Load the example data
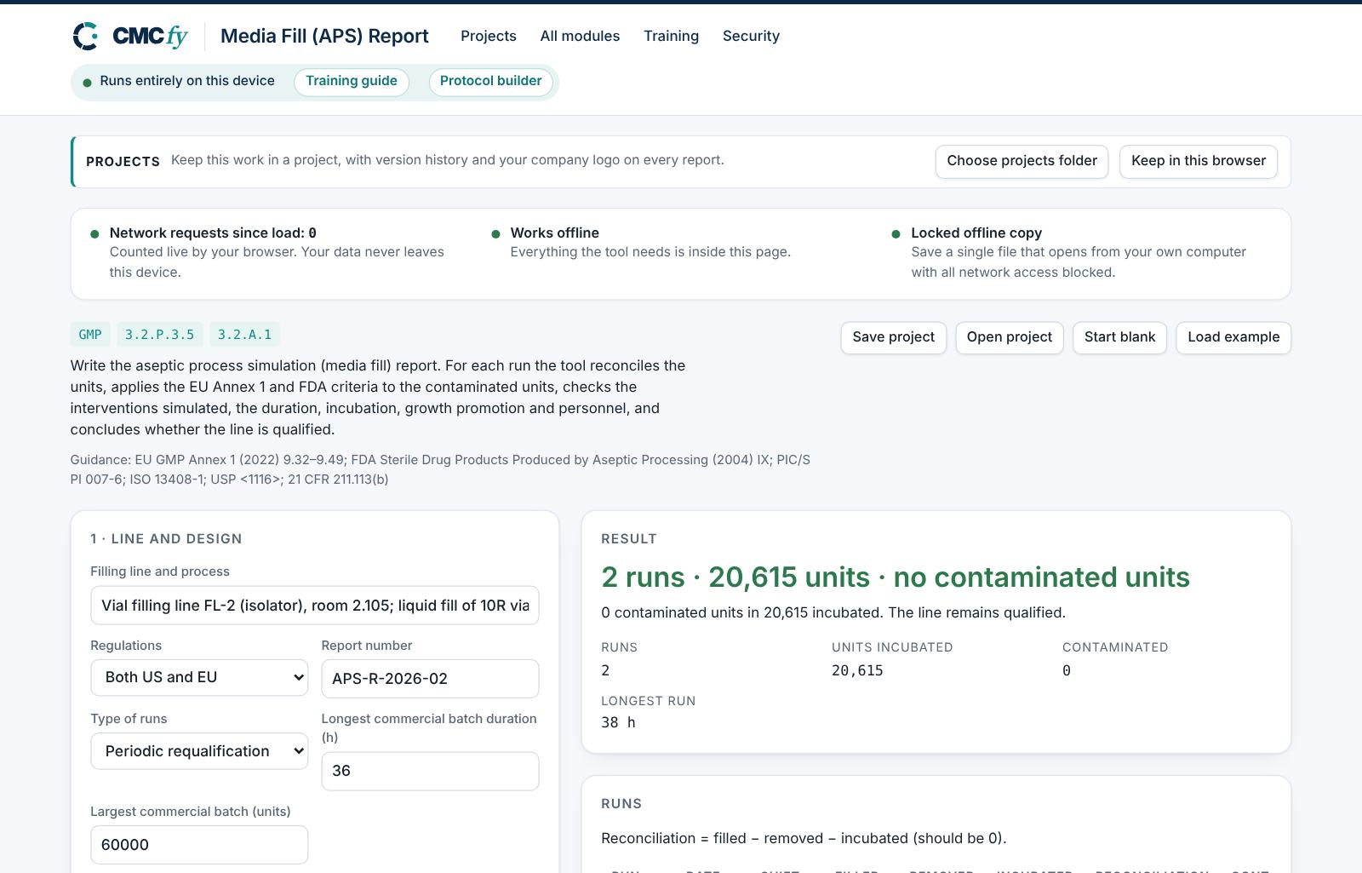The height and width of the screenshot is (873, 1362). pos(1233,337)
